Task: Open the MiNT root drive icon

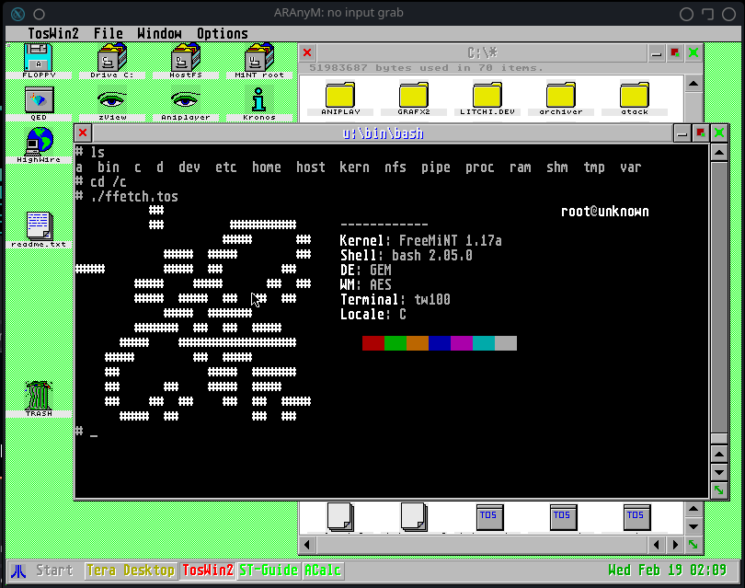Action: click(259, 61)
